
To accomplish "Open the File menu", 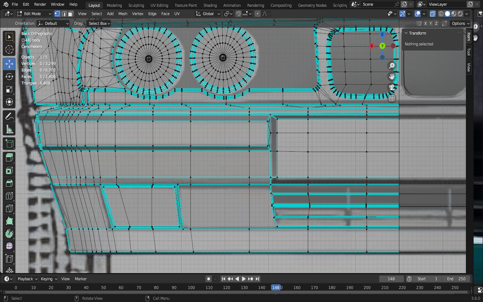I will [x=15, y=4].
